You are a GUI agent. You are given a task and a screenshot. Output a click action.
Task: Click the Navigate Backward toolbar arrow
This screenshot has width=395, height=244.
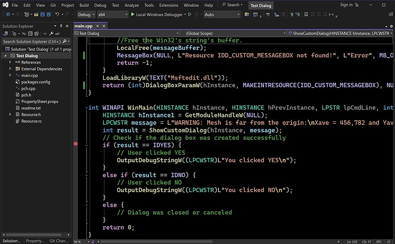click(x=7, y=14)
